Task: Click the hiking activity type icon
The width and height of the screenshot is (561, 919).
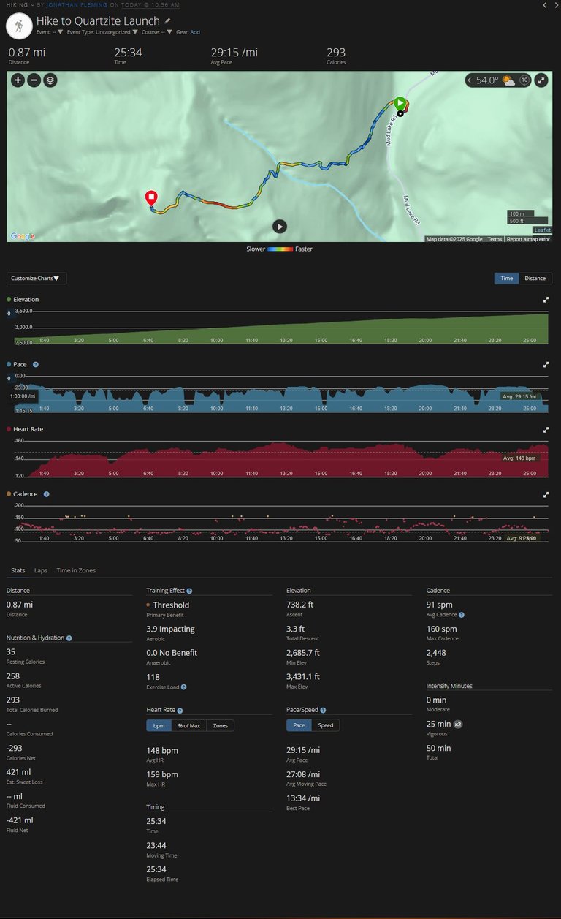Action: [18, 26]
